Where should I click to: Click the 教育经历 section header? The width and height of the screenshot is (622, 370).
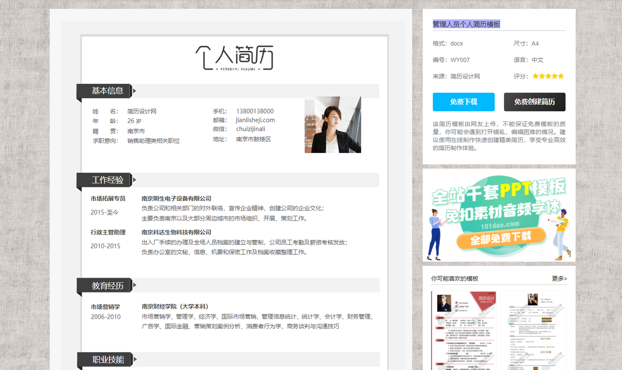pyautogui.click(x=108, y=286)
